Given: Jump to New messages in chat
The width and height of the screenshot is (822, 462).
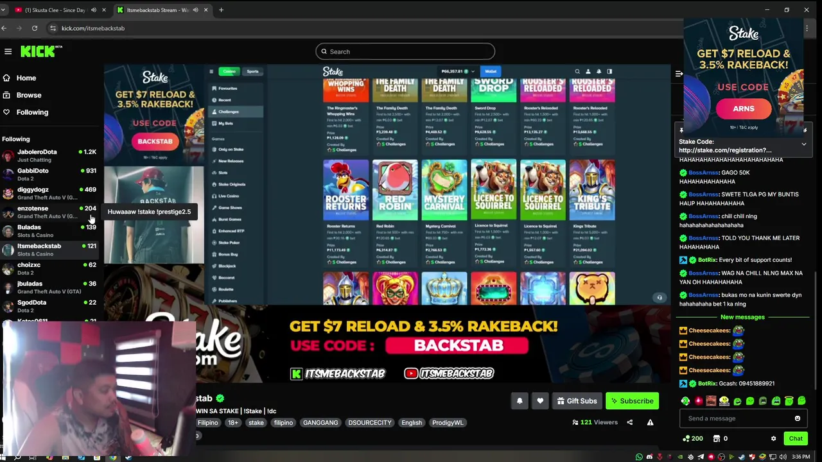Looking at the screenshot, I should [x=742, y=317].
